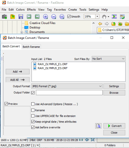
Task: Uncheck the Smooth checkbox
Action: [69, 17]
